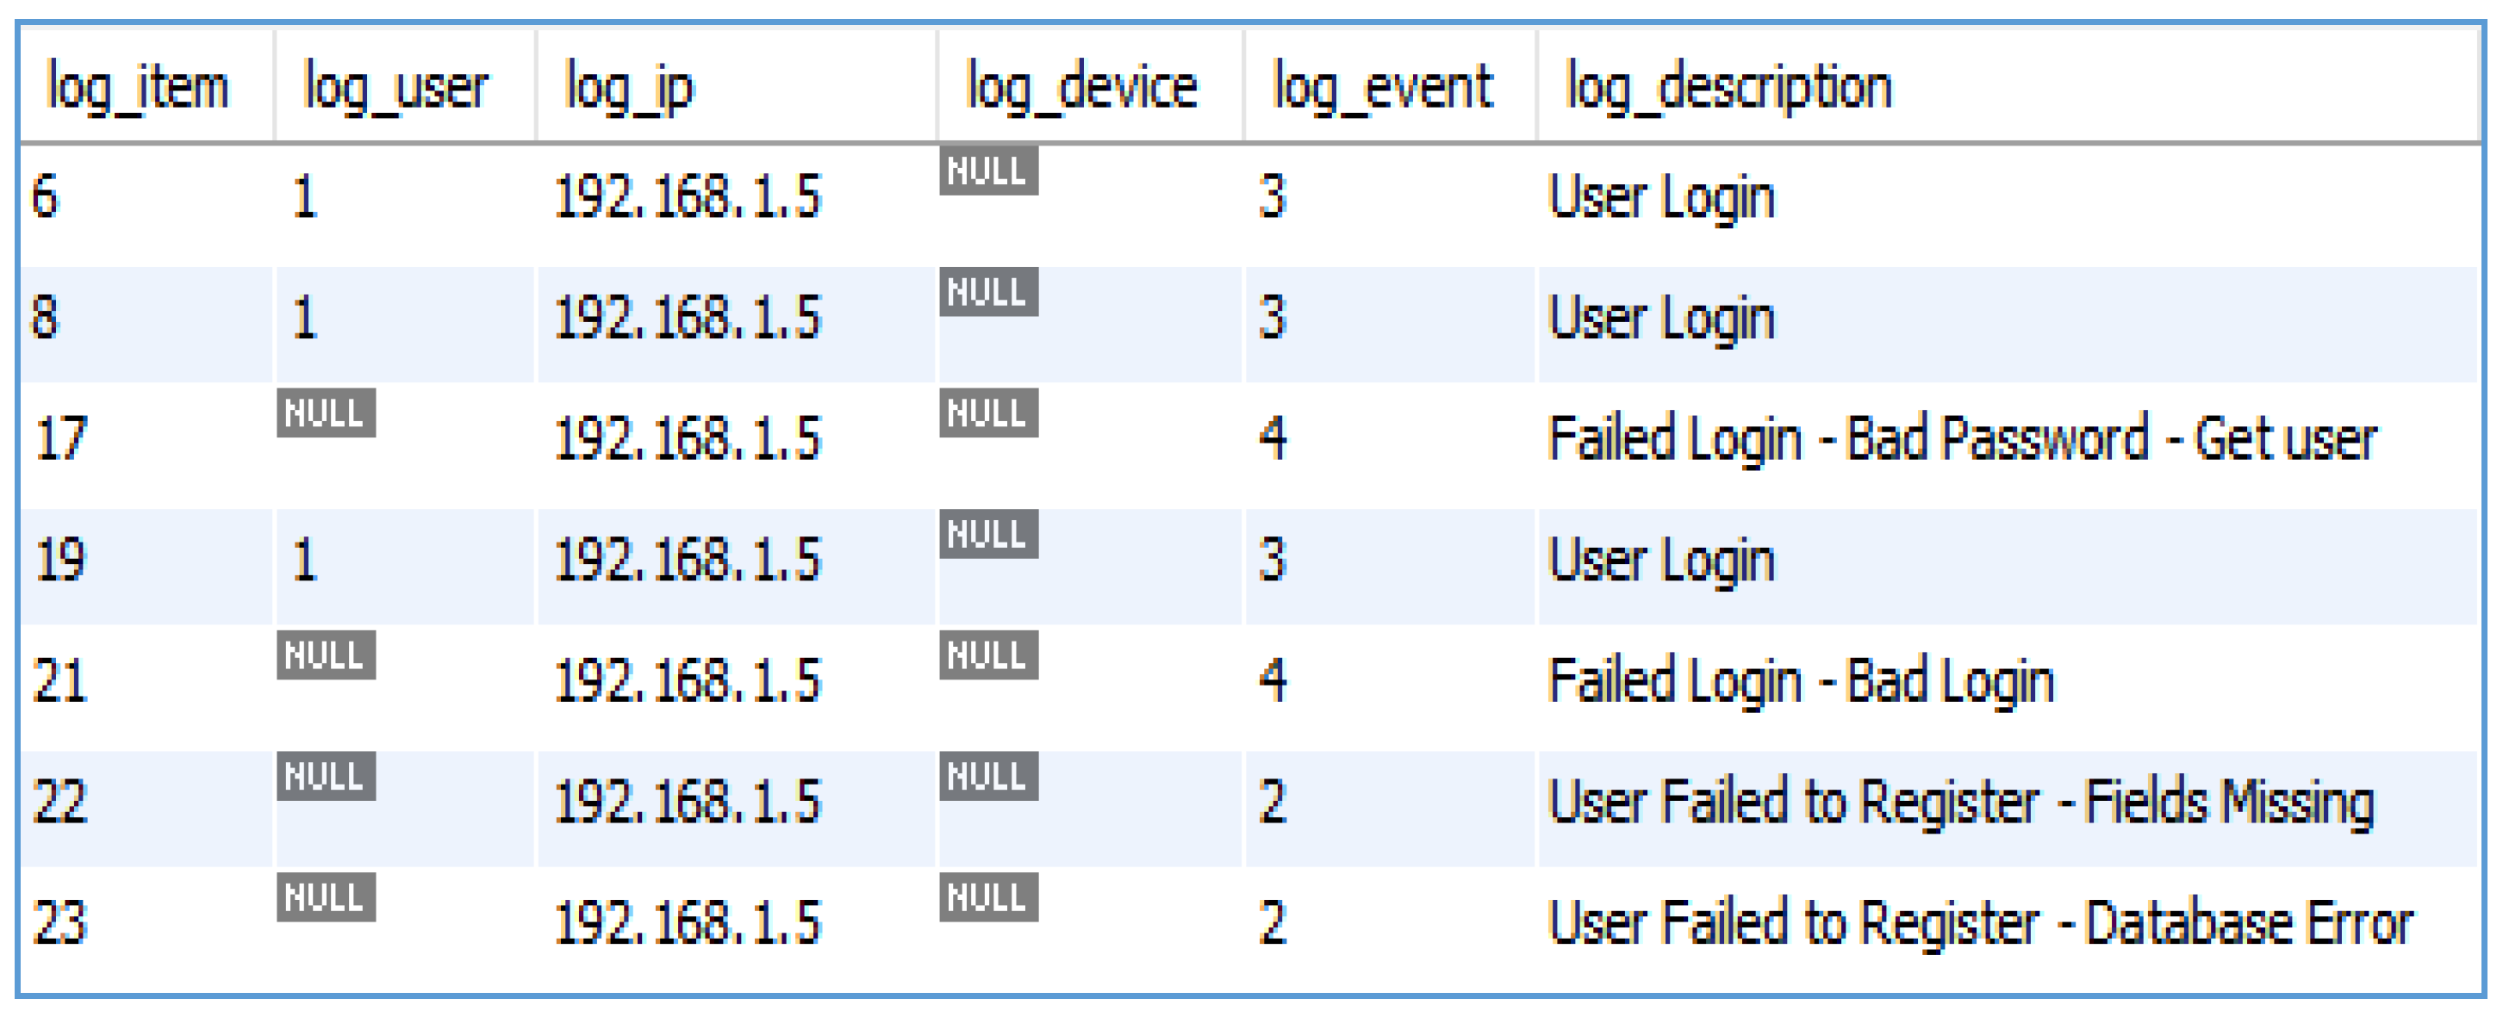
Task: Click the log_event column header
Action: tap(1382, 87)
